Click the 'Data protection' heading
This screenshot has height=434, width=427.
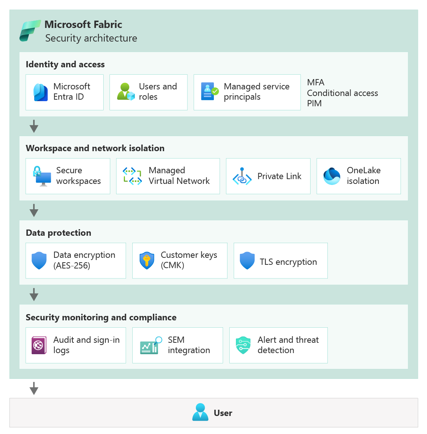58,233
